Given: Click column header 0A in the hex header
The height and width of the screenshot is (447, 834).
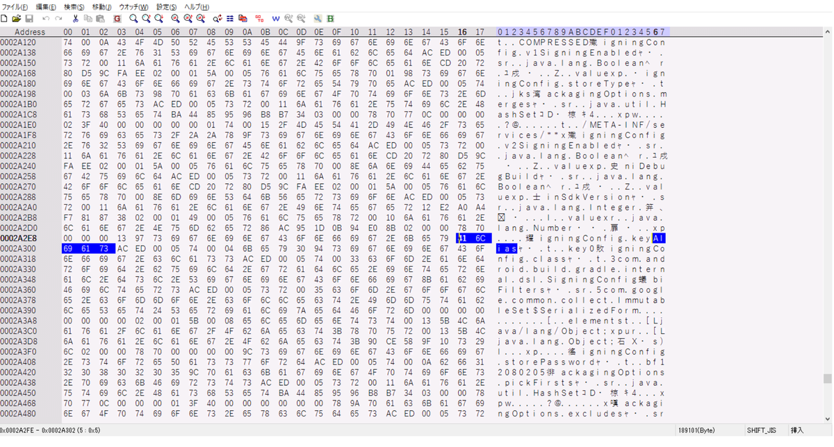Looking at the screenshot, I should [x=247, y=32].
